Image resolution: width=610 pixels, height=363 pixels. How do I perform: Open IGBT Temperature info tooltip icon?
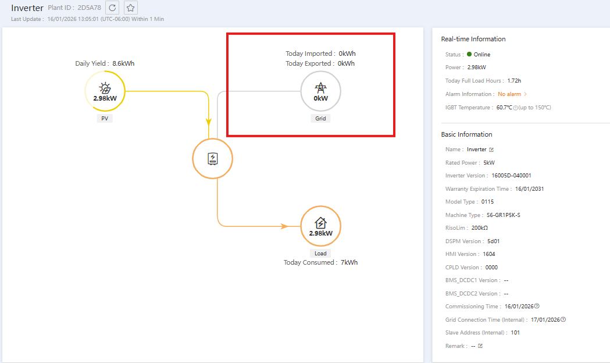pyautogui.click(x=515, y=108)
